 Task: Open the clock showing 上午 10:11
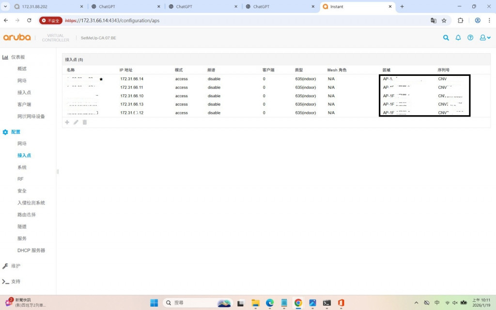tap(481, 303)
